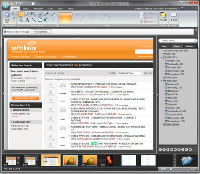Click the Print icon in quick access toolbar
The height and width of the screenshot is (174, 200).
click(21, 4)
